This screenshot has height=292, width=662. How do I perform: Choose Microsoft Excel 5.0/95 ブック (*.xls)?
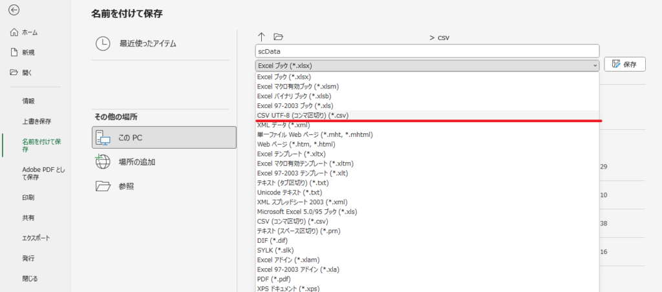point(427,211)
